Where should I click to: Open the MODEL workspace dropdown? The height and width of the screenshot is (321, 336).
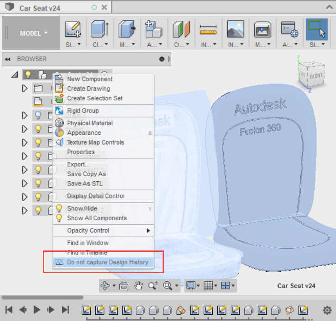click(x=33, y=33)
